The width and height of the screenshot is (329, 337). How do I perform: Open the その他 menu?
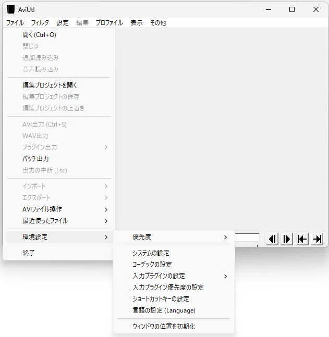pos(158,22)
